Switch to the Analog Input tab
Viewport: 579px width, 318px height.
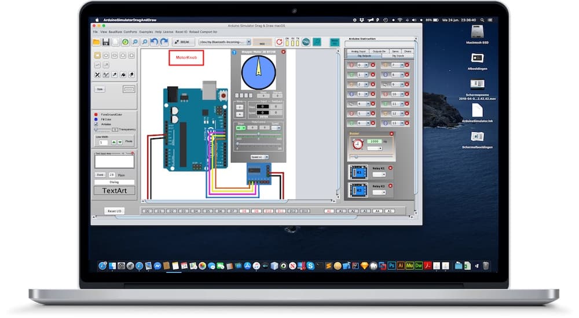tap(358, 51)
